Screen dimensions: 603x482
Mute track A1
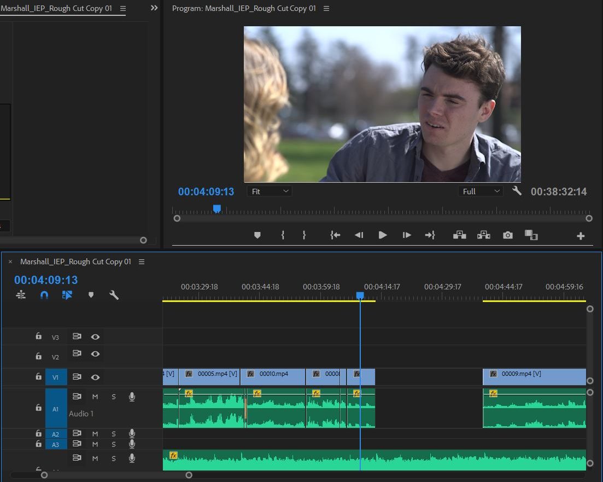point(95,397)
